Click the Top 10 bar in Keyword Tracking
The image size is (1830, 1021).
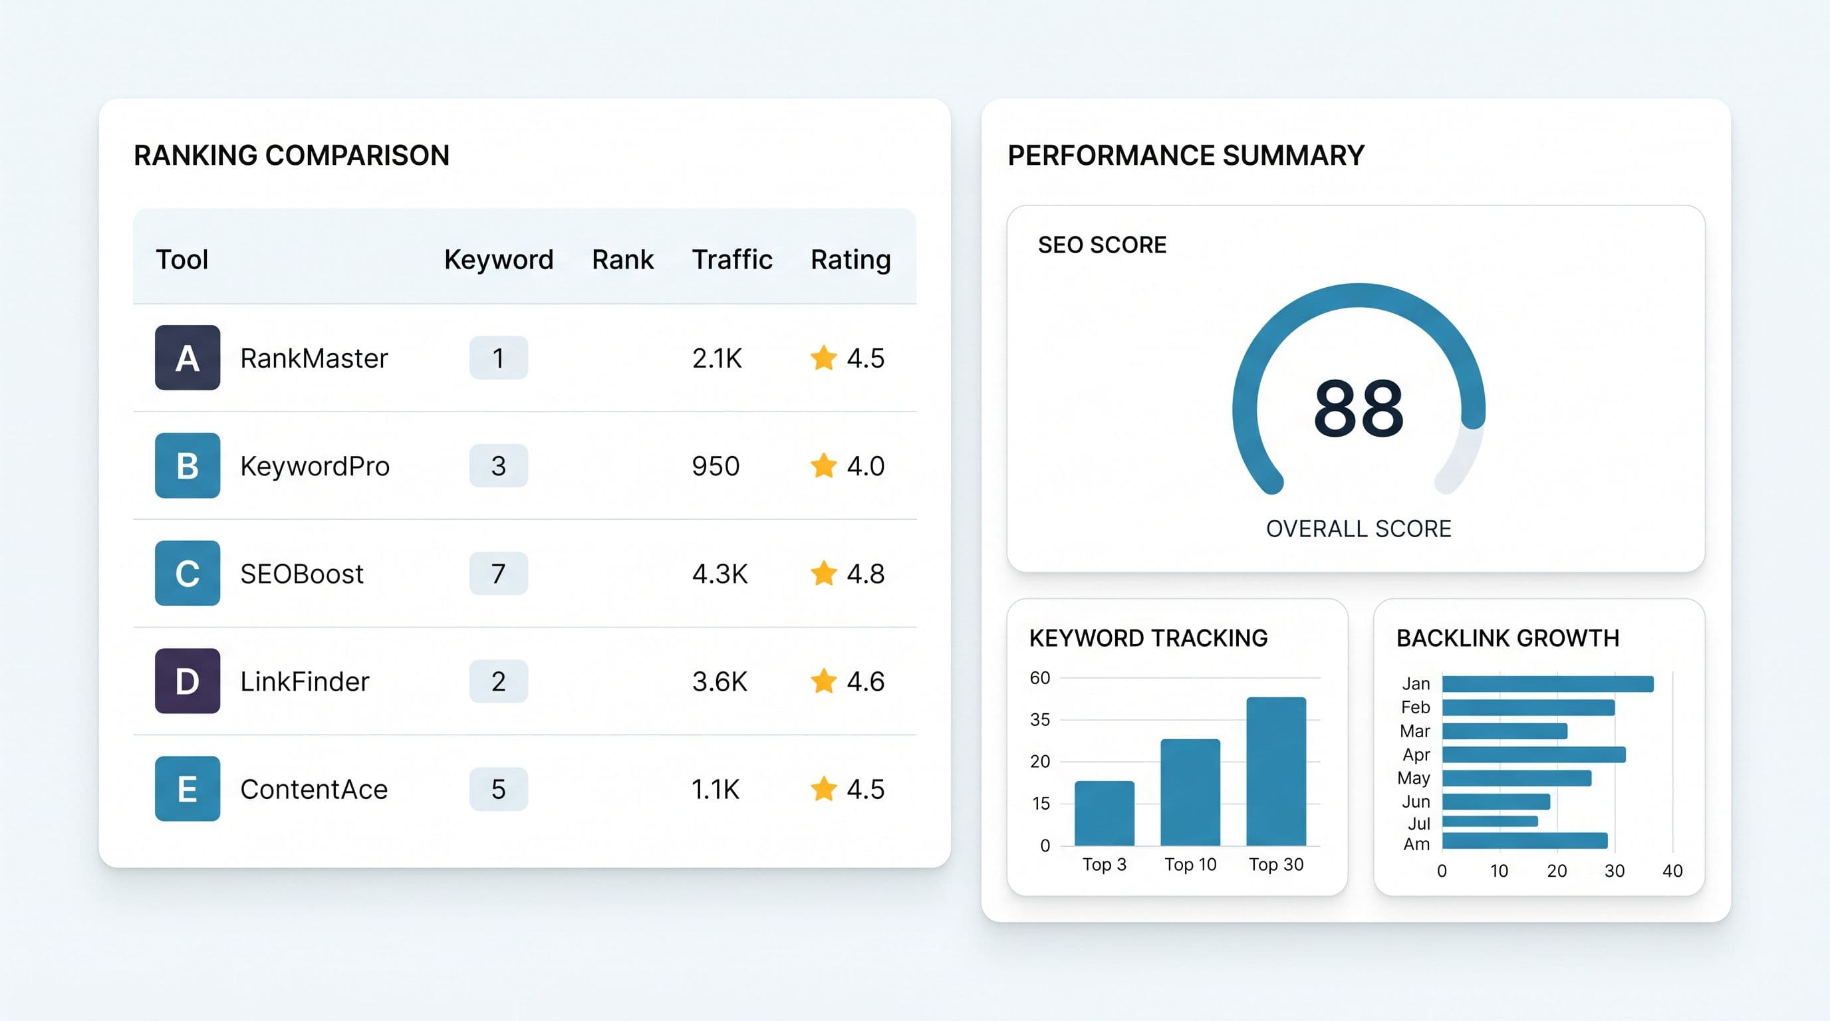1191,792
